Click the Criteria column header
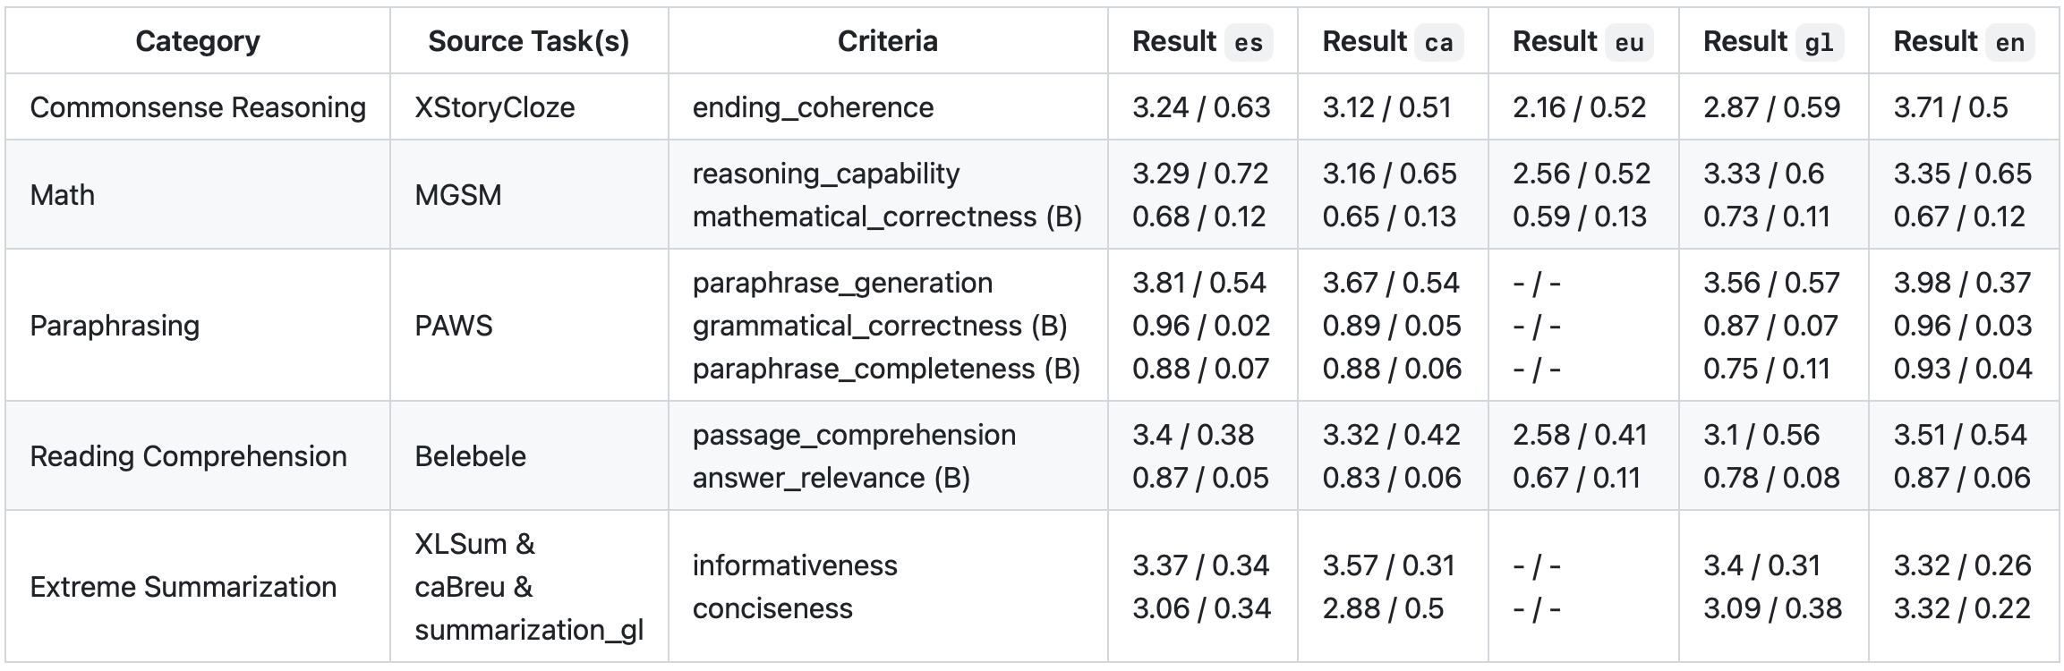The width and height of the screenshot is (2064, 671). point(888,41)
